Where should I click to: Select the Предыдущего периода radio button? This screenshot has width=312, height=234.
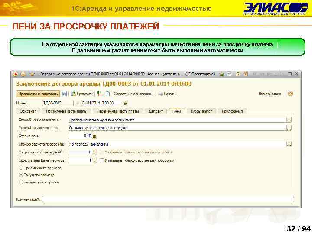point(21,168)
